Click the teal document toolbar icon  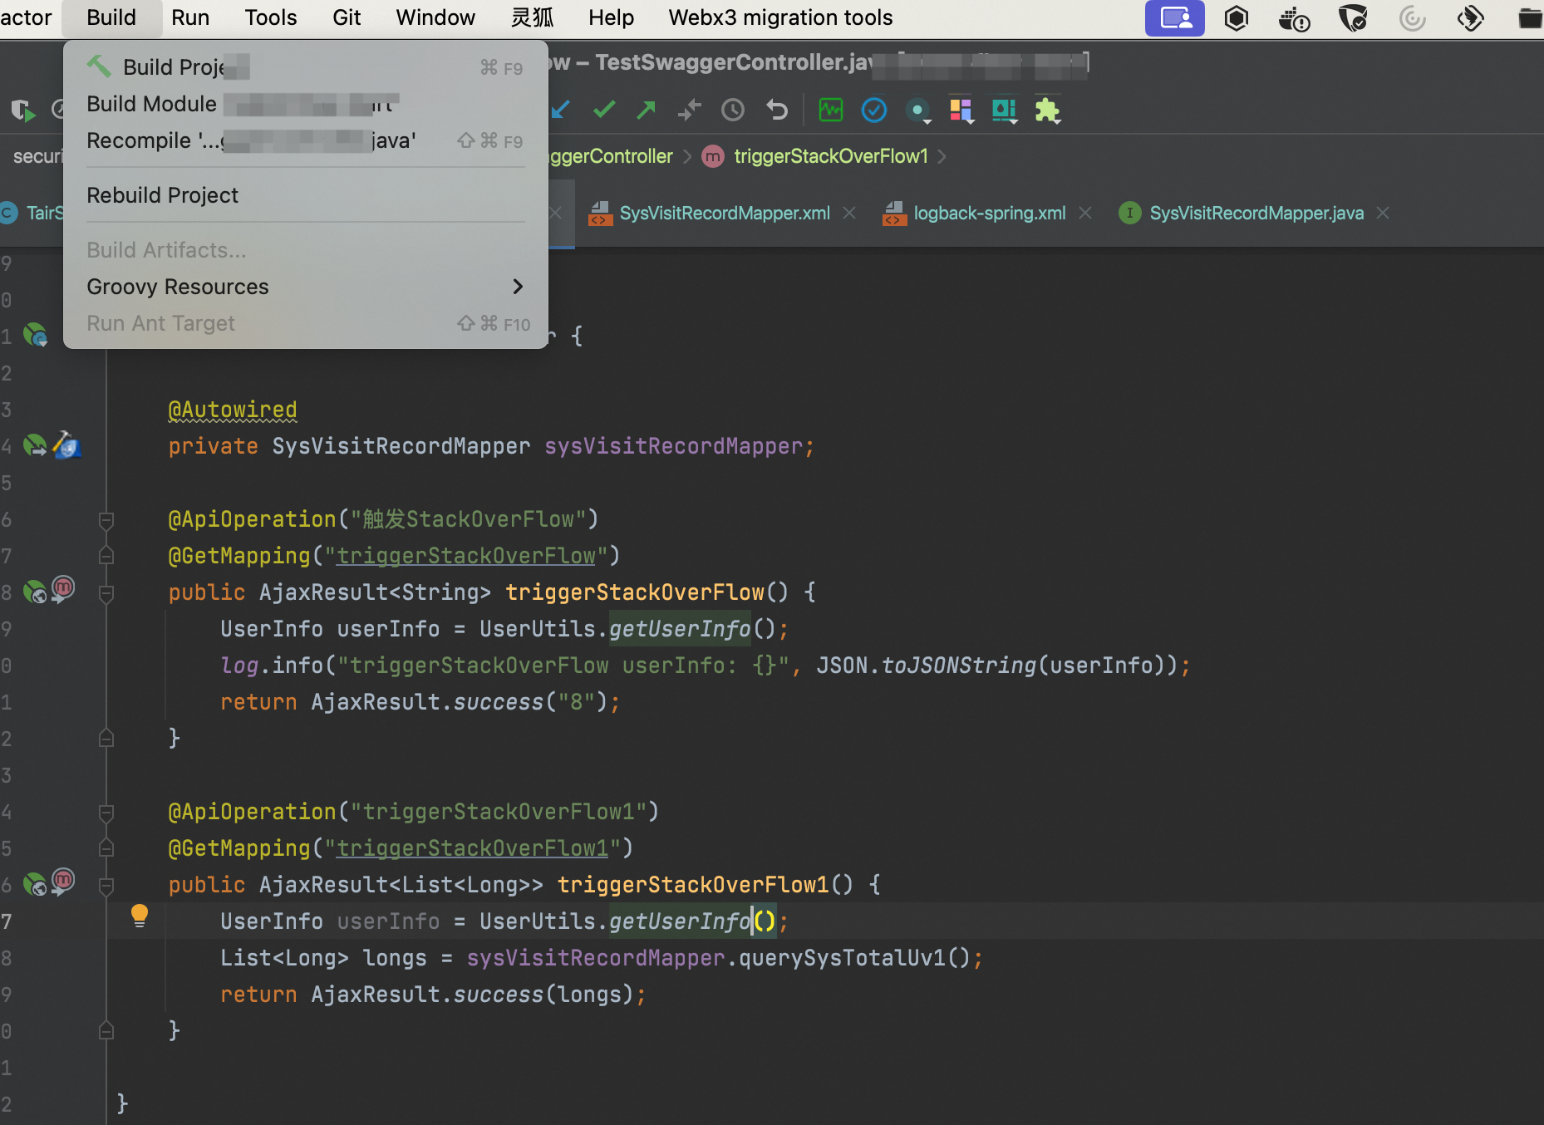[1005, 111]
